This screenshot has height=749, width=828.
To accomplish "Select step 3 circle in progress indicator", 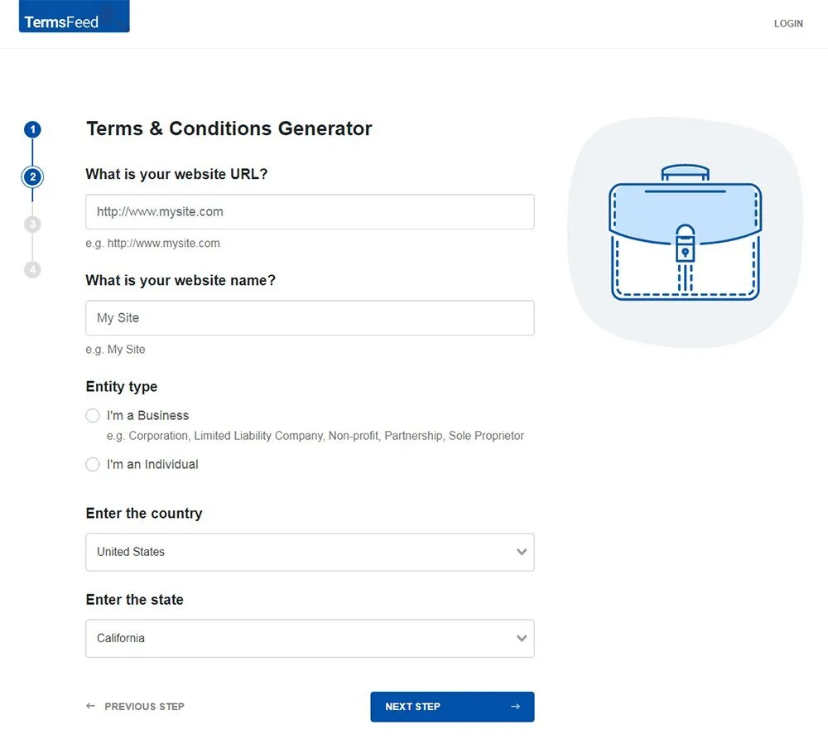I will tap(32, 224).
